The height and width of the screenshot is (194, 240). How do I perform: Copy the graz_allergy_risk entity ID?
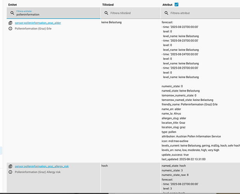[10, 166]
